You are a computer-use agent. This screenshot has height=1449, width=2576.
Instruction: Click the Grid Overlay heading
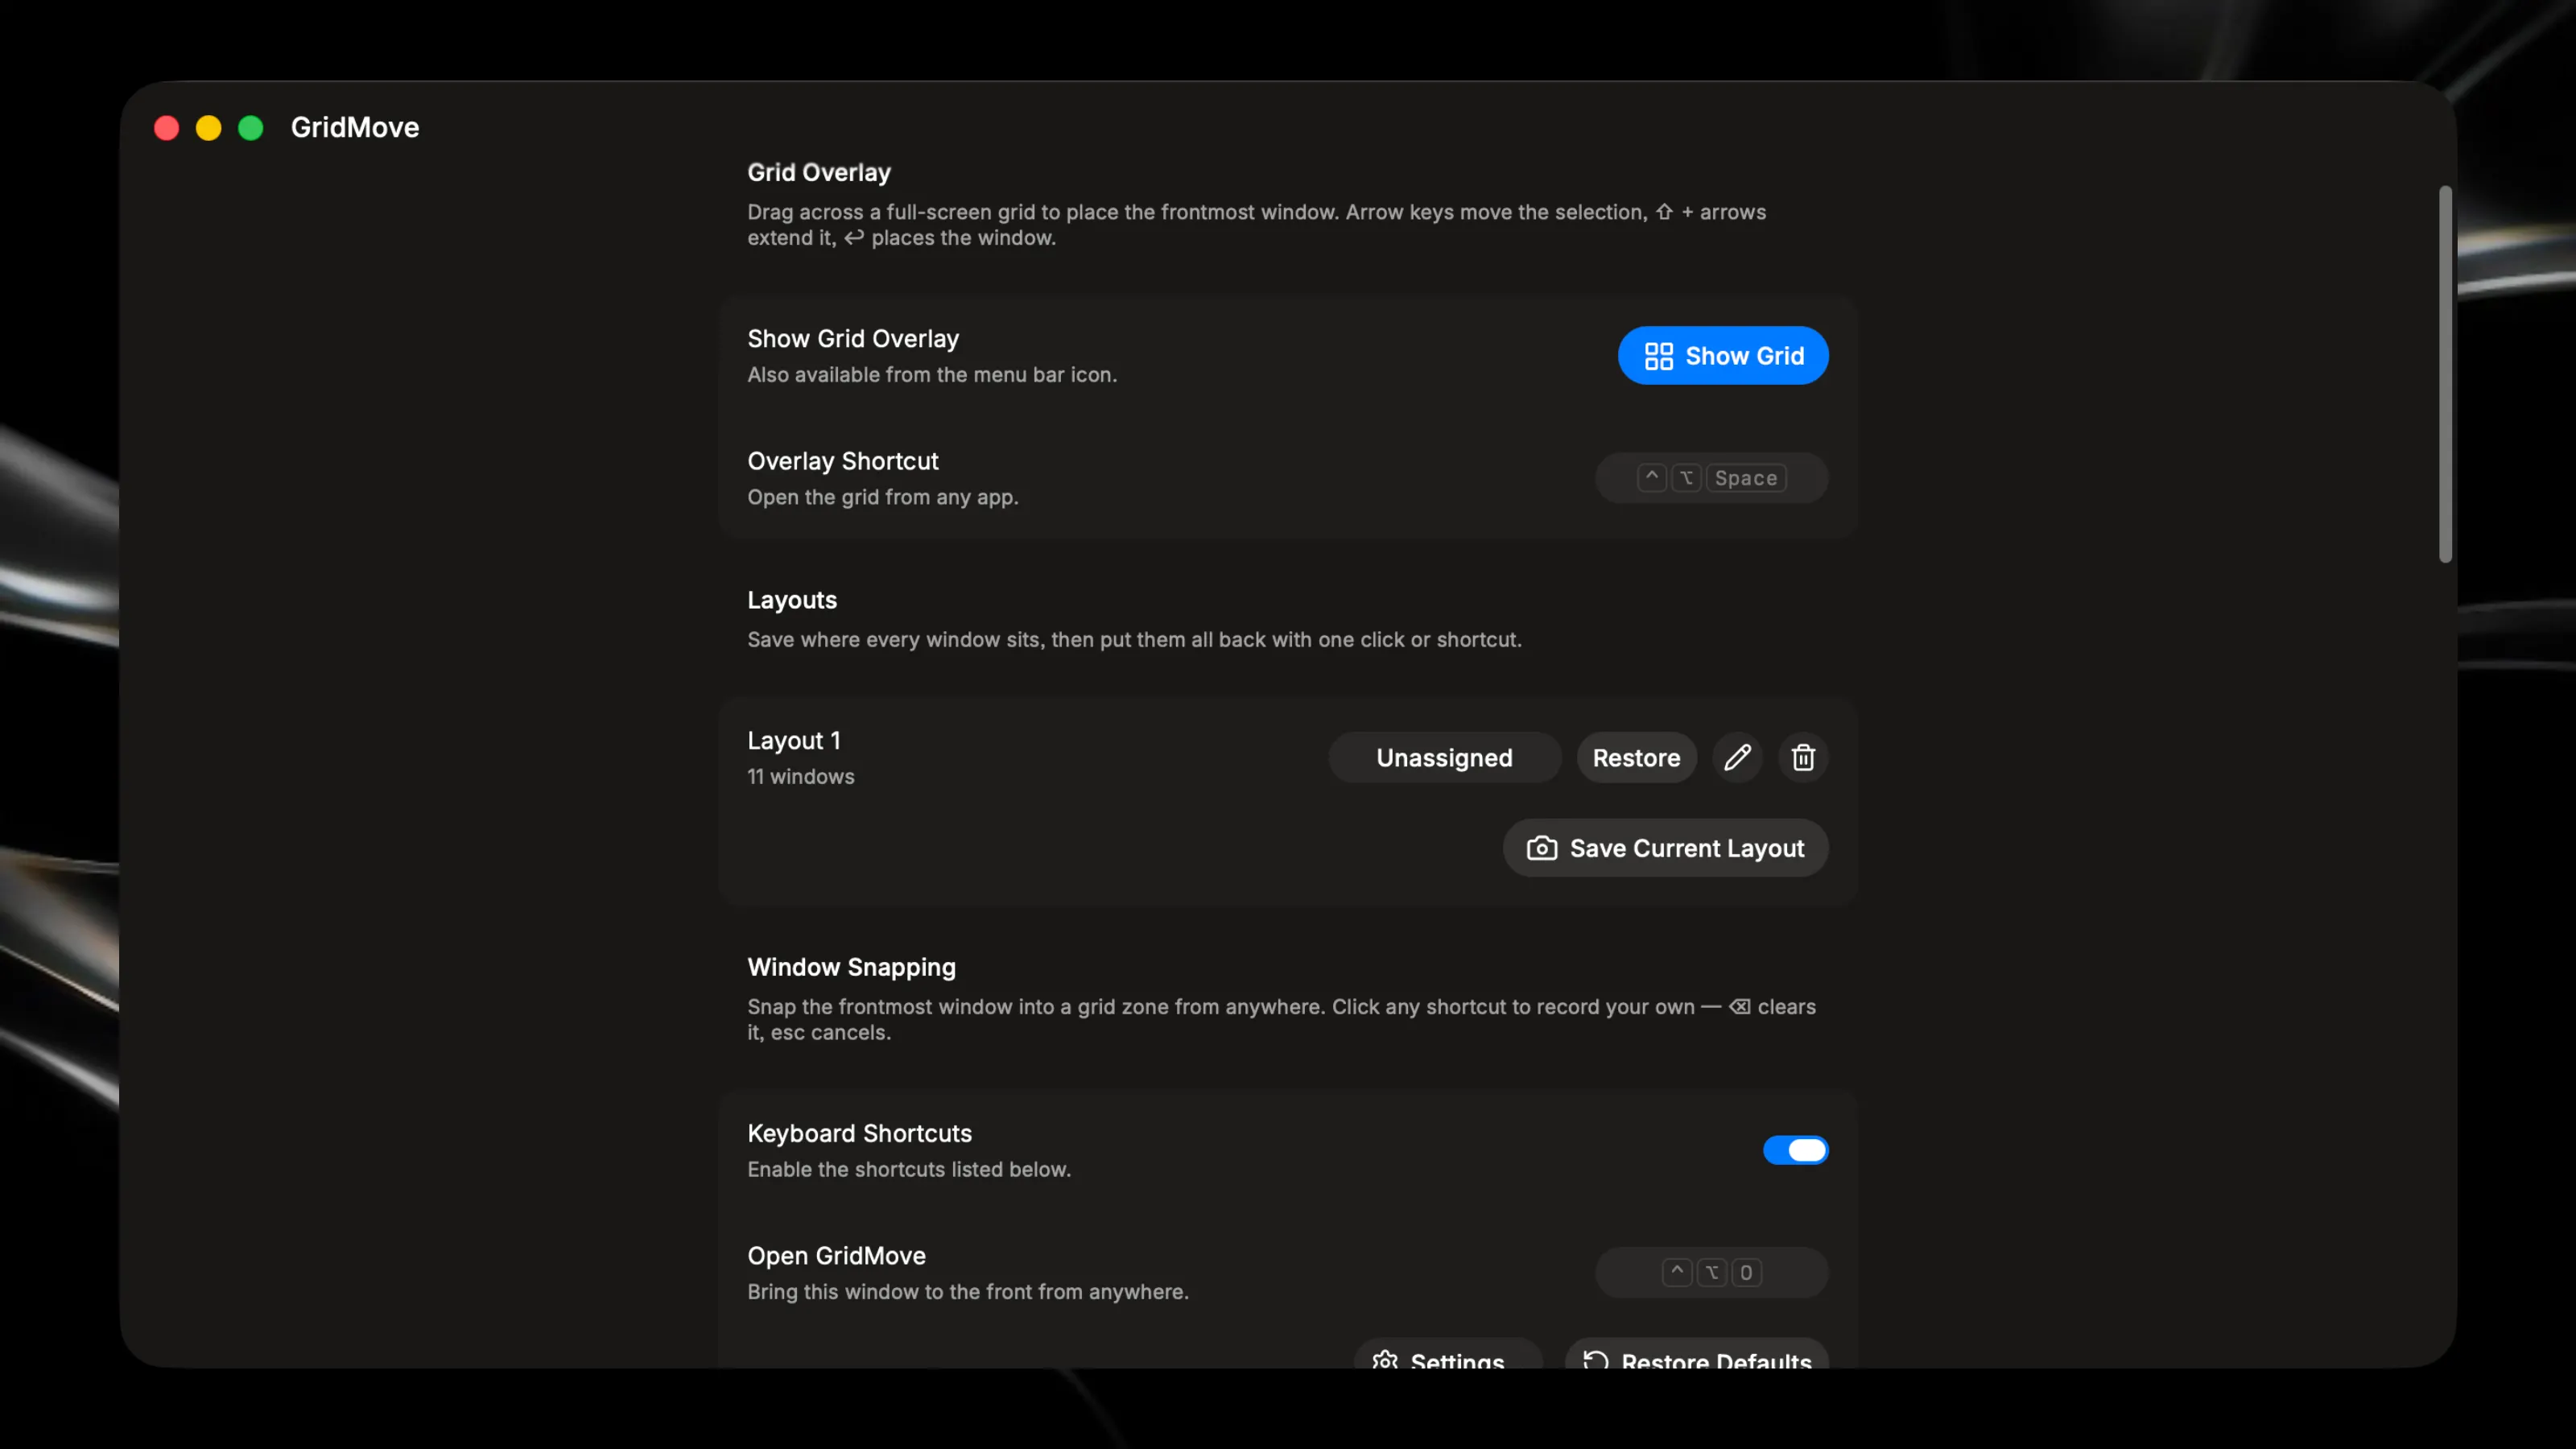(818, 172)
